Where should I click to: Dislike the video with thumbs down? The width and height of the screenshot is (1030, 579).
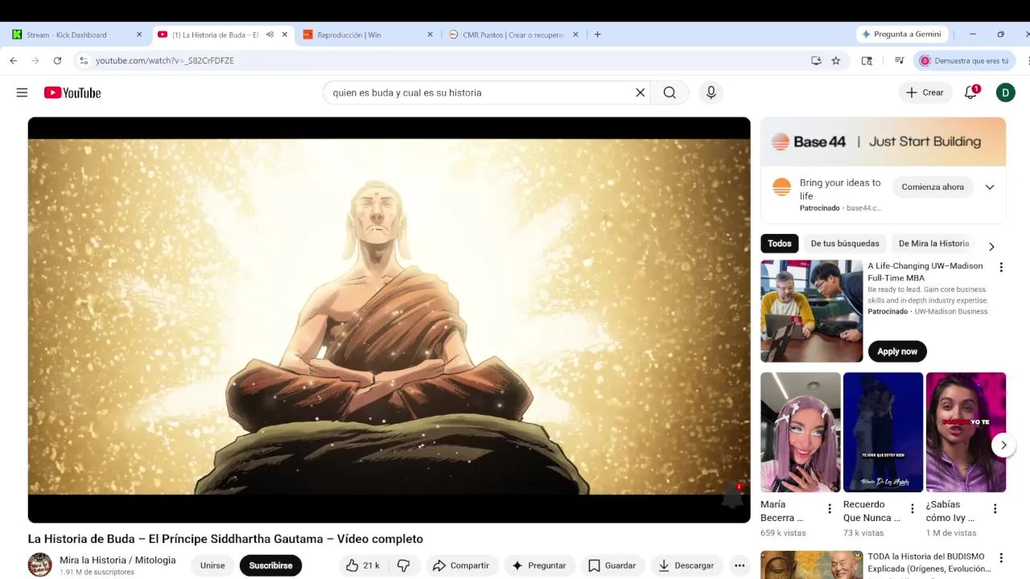[x=404, y=565]
